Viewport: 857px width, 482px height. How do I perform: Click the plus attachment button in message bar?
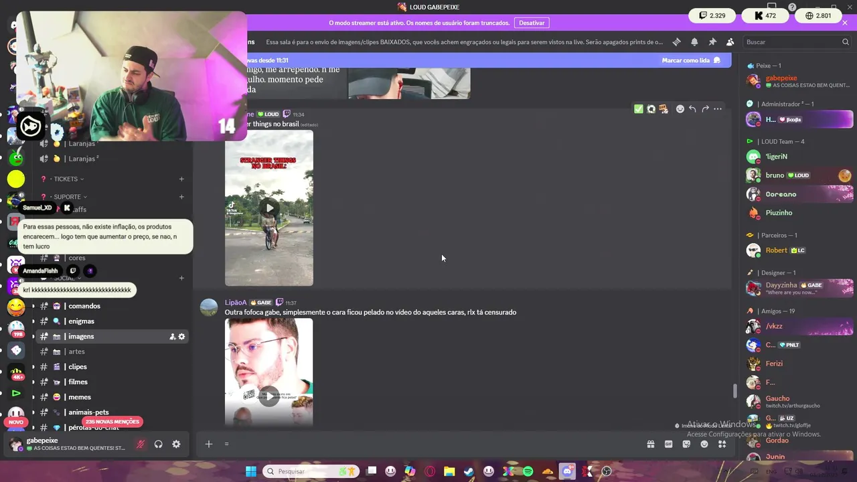tap(209, 444)
